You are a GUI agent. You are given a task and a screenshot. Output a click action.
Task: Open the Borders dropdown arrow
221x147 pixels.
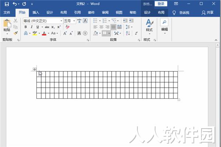point(109,33)
